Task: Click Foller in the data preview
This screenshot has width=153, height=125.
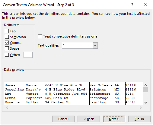Action: pos(32,102)
